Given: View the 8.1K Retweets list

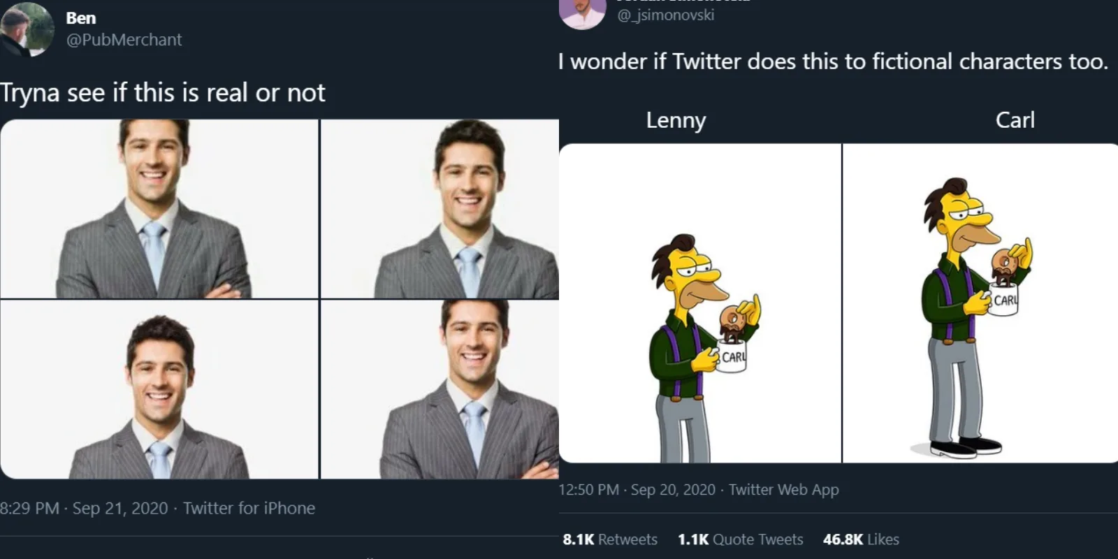Looking at the screenshot, I should (610, 539).
